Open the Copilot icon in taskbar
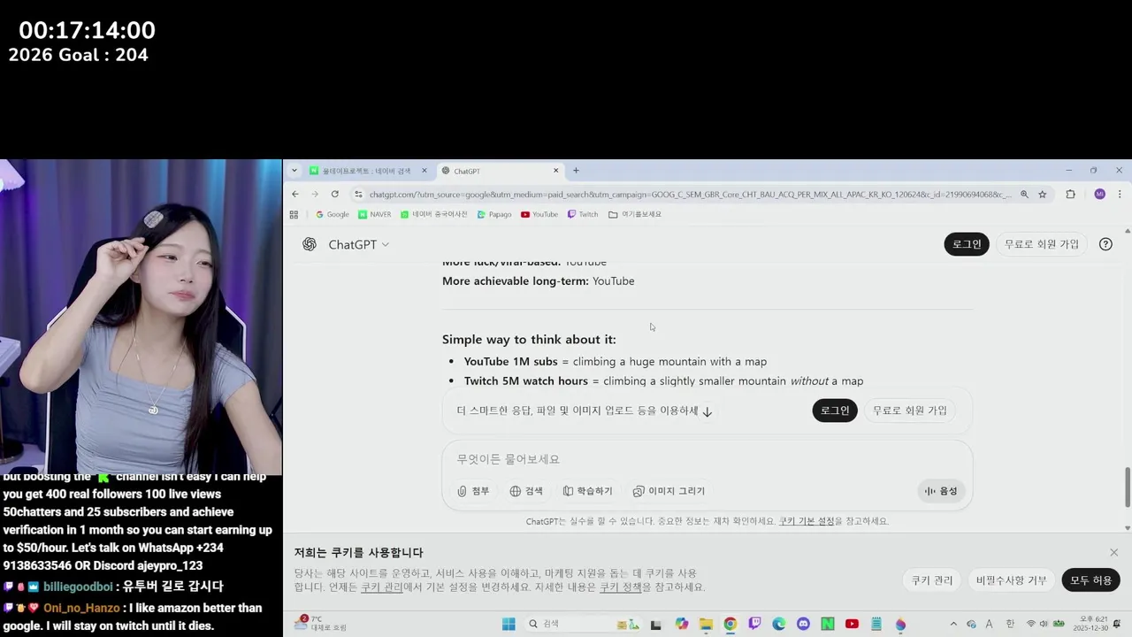This screenshot has height=637, width=1132. [x=682, y=624]
